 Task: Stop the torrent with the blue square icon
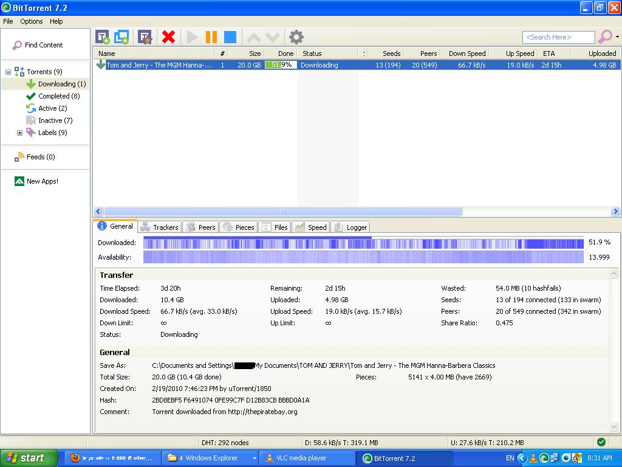click(x=230, y=37)
